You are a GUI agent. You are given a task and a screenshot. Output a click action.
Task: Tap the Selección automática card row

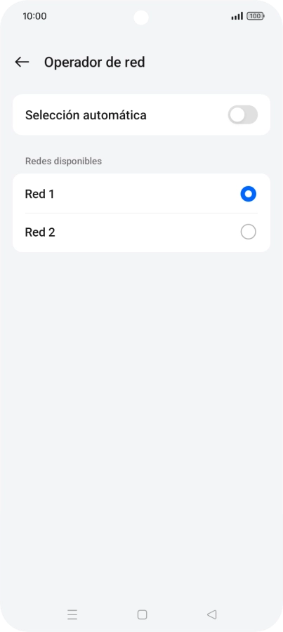click(x=142, y=115)
